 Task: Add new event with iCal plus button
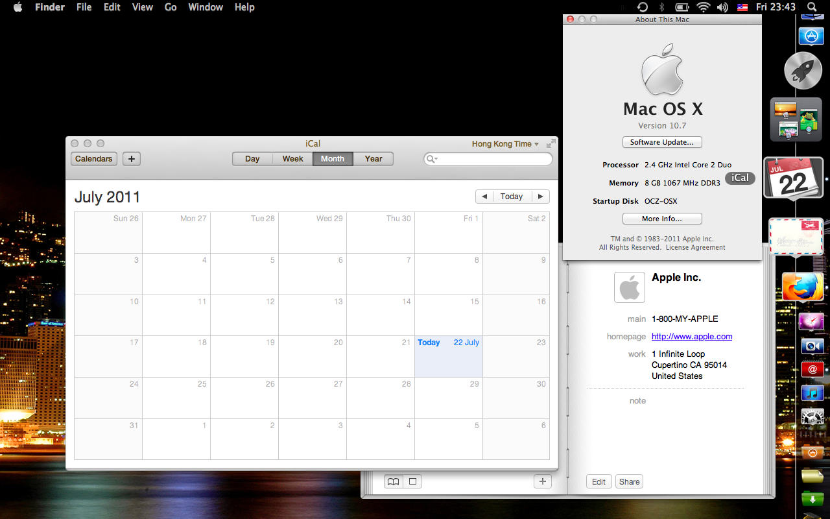pos(131,159)
